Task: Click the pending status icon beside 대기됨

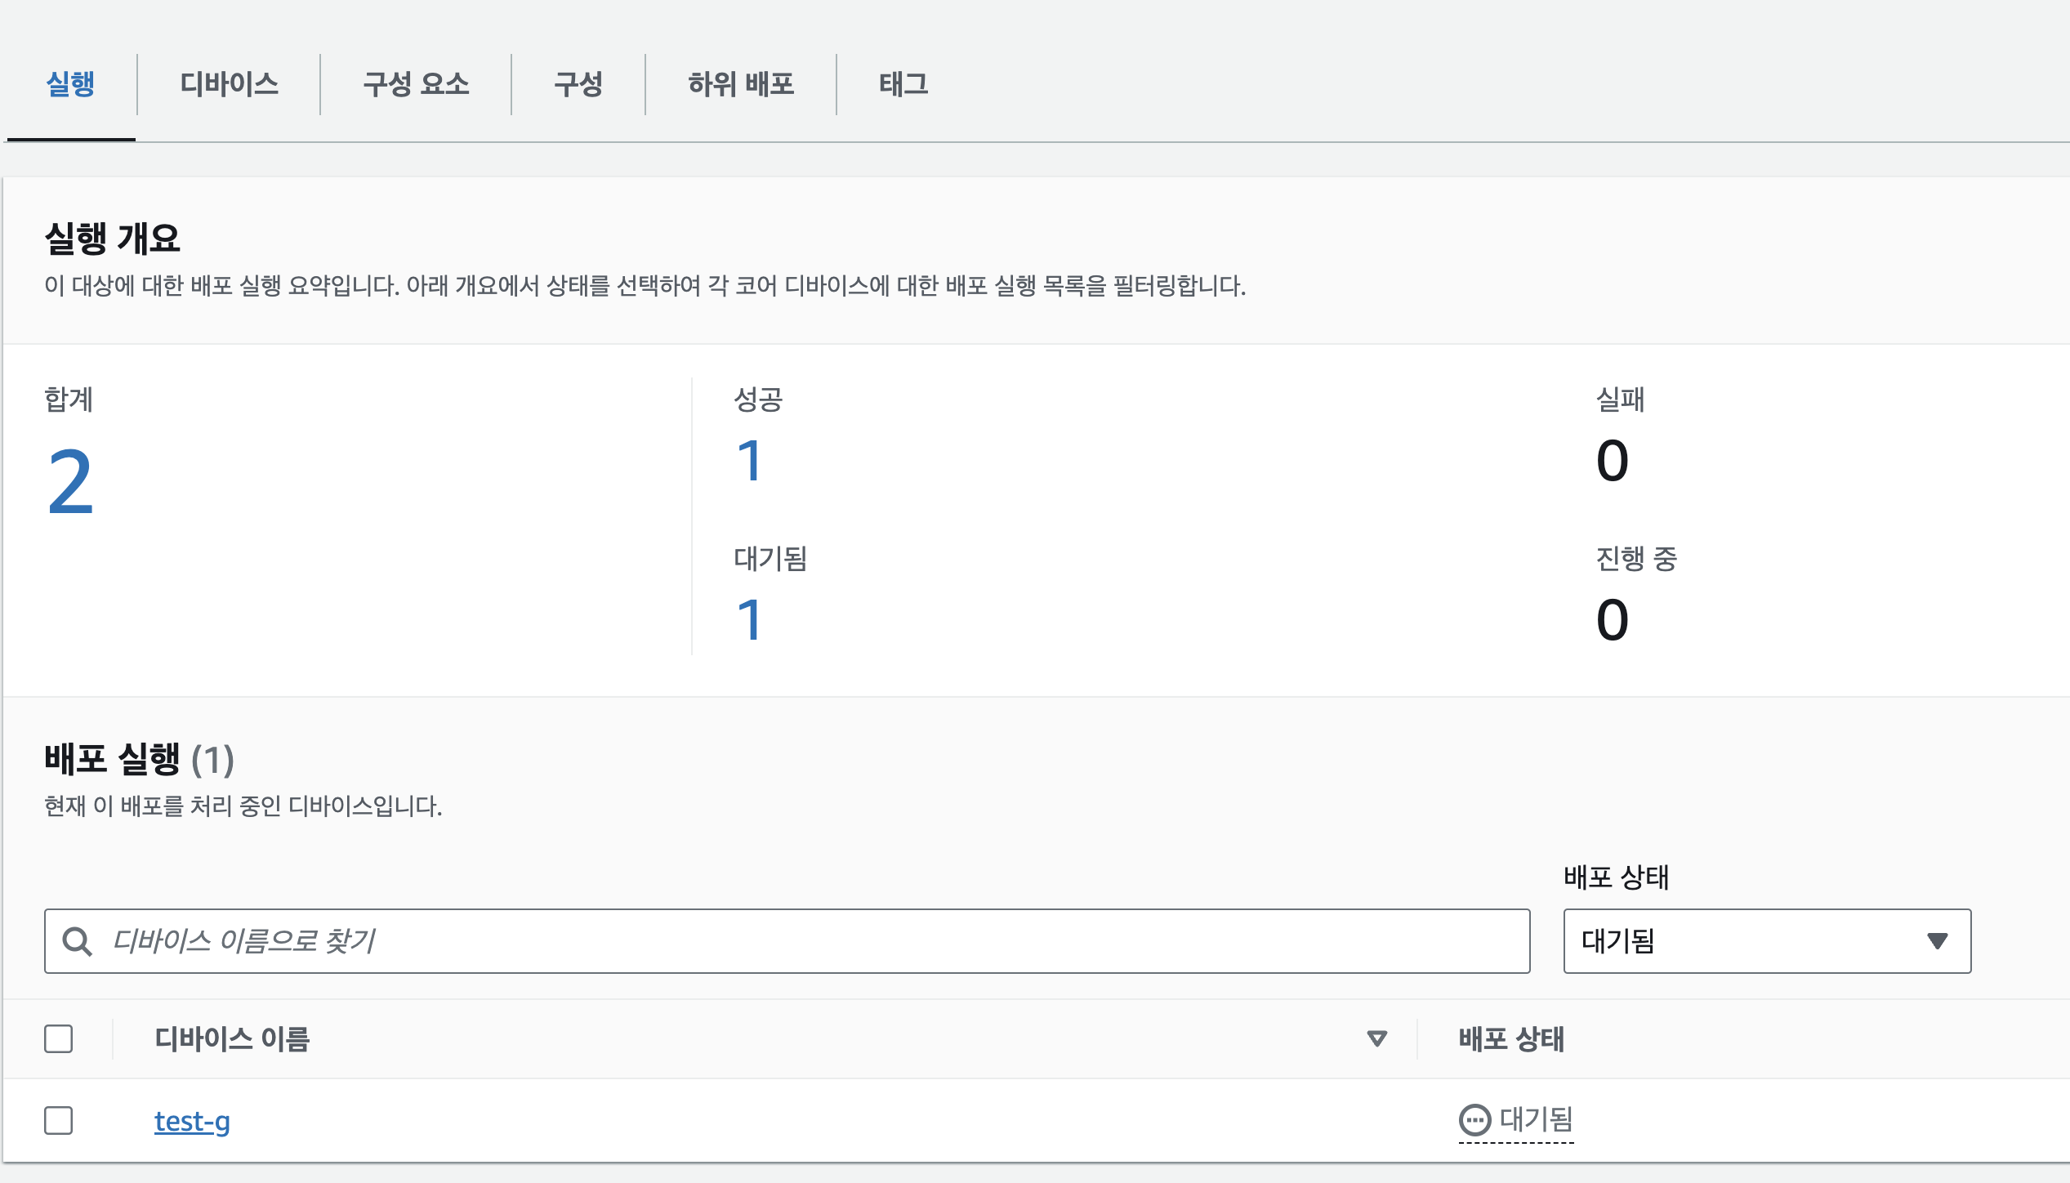Action: click(1474, 1120)
